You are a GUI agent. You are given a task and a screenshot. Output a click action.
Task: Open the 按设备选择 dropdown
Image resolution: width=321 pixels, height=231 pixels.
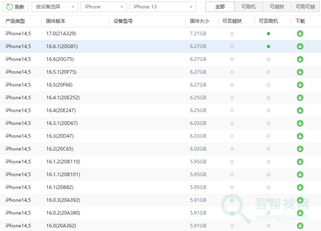click(55, 7)
